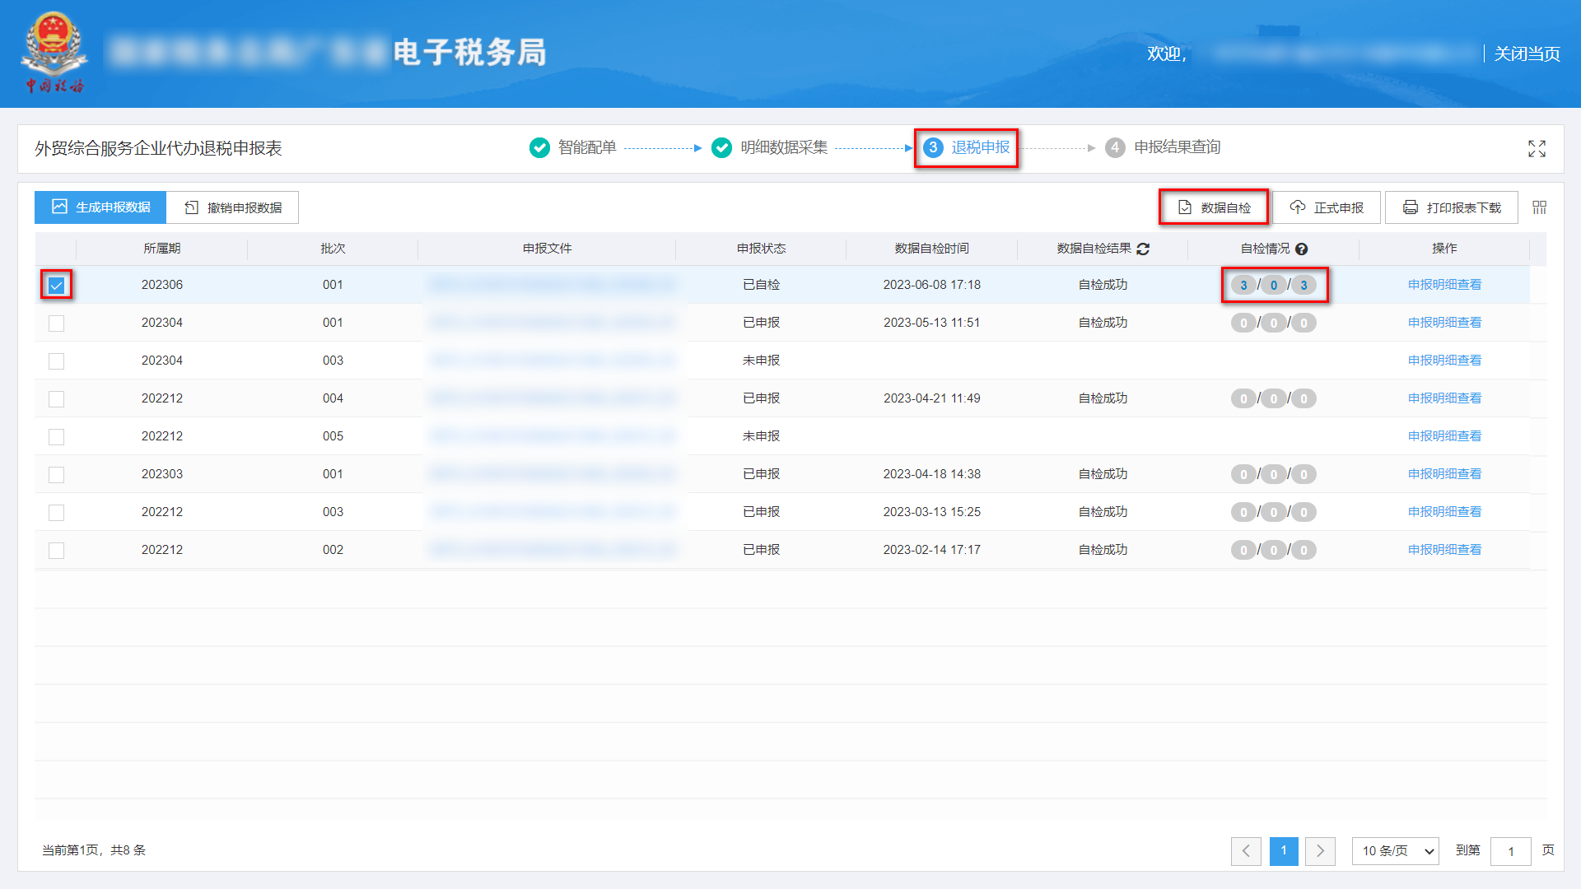Check the 202304 batch 003 row checkbox
Viewport: 1581px width, 889px height.
56,361
